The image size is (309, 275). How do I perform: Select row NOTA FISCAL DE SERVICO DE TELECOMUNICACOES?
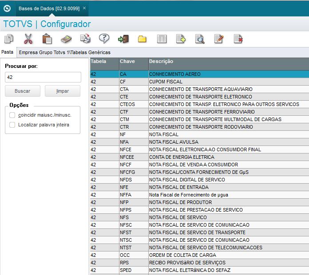pyautogui.click(x=199, y=247)
